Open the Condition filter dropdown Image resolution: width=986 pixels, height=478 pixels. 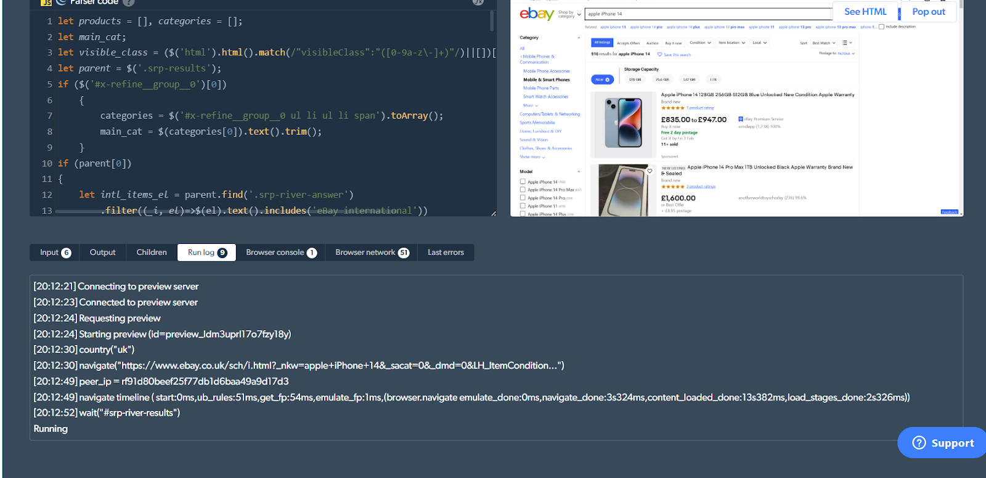tap(700, 43)
